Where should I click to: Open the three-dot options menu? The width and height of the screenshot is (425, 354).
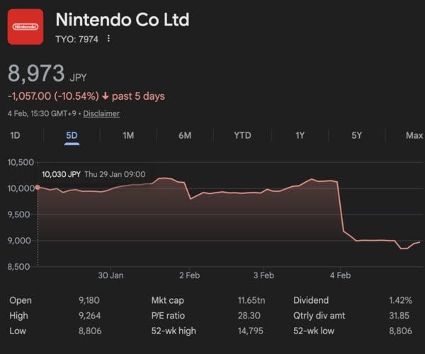coord(108,39)
